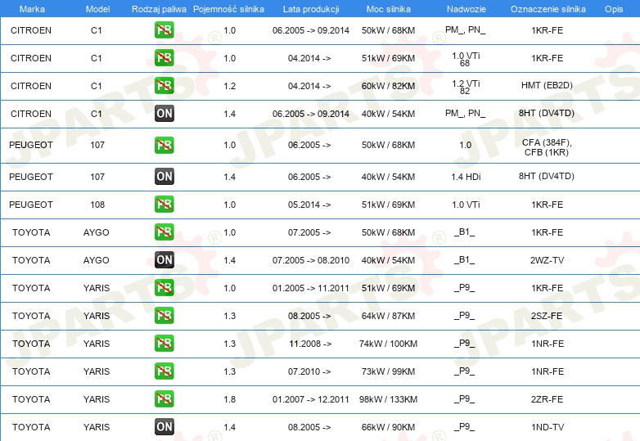Viewport: 640px width, 441px height.
Task: Click the 07.2005 -> 08.2010 production years cell
Action: pos(311,260)
